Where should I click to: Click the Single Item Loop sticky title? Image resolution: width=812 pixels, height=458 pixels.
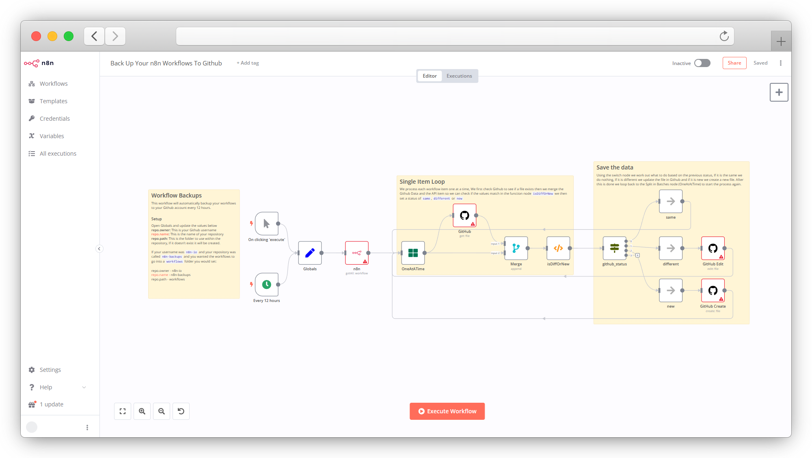[422, 182]
